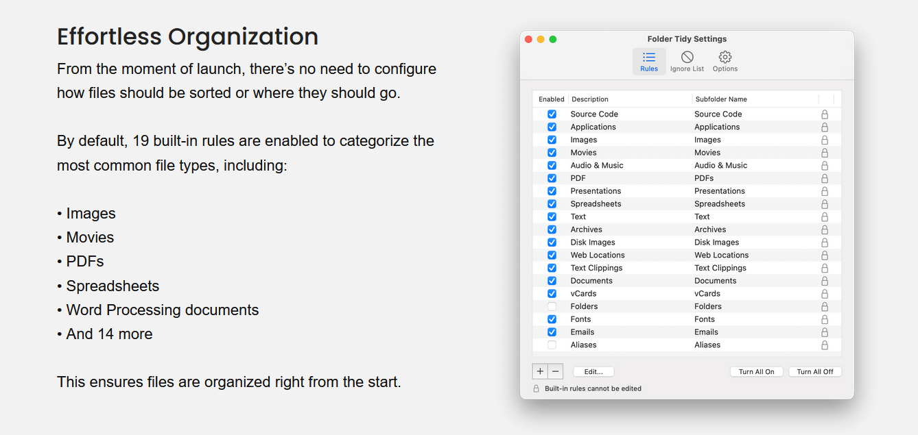Click the lock icon in the Web Locations row
The image size is (918, 435).
(825, 255)
